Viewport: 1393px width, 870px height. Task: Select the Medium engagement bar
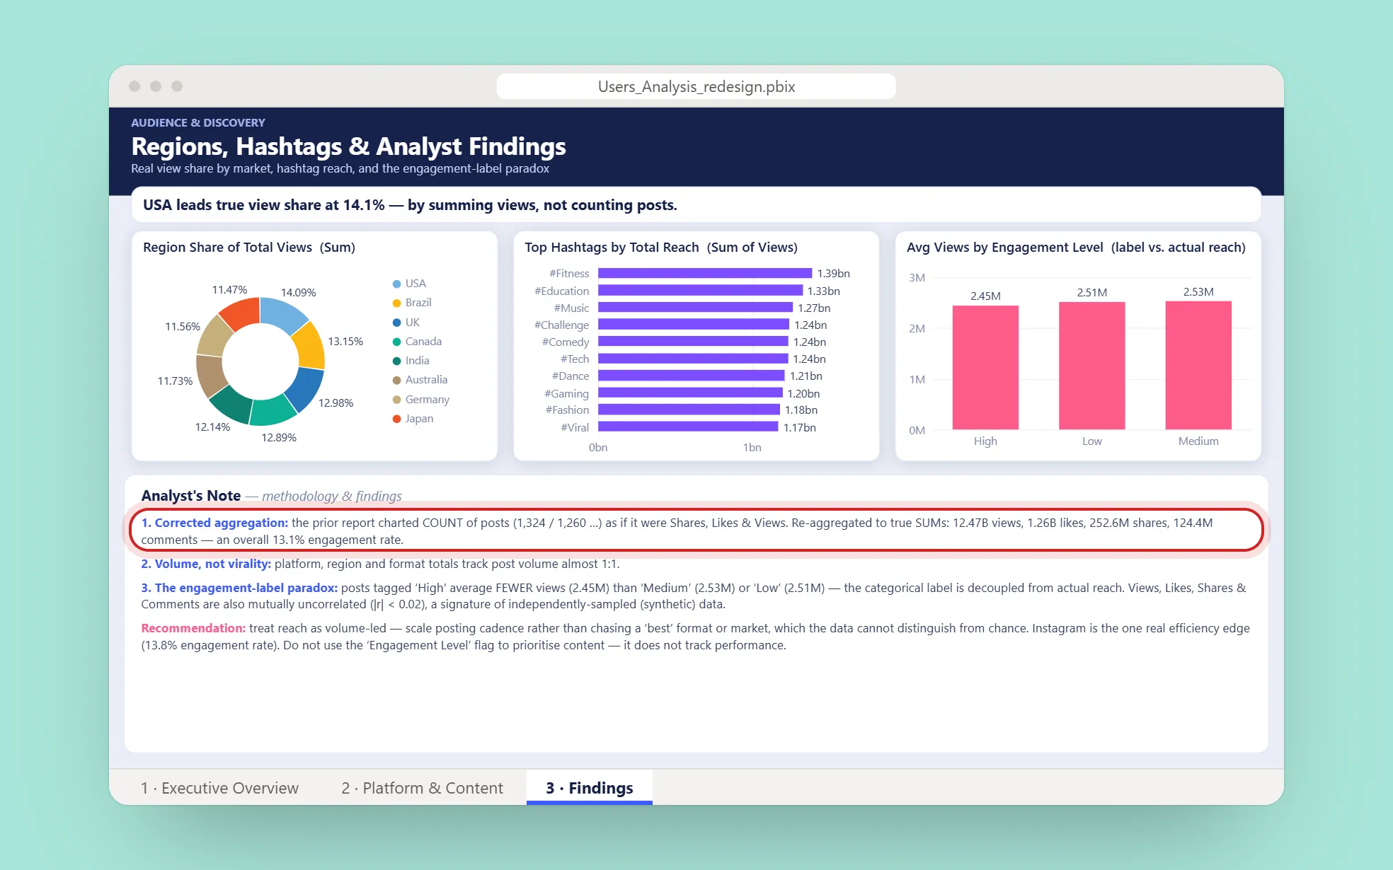(1198, 365)
